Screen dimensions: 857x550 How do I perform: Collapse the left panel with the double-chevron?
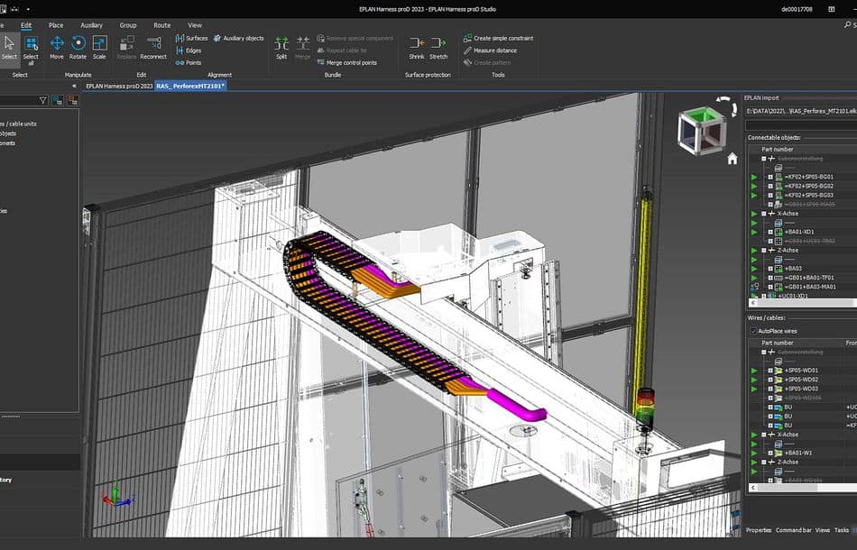(x=74, y=87)
